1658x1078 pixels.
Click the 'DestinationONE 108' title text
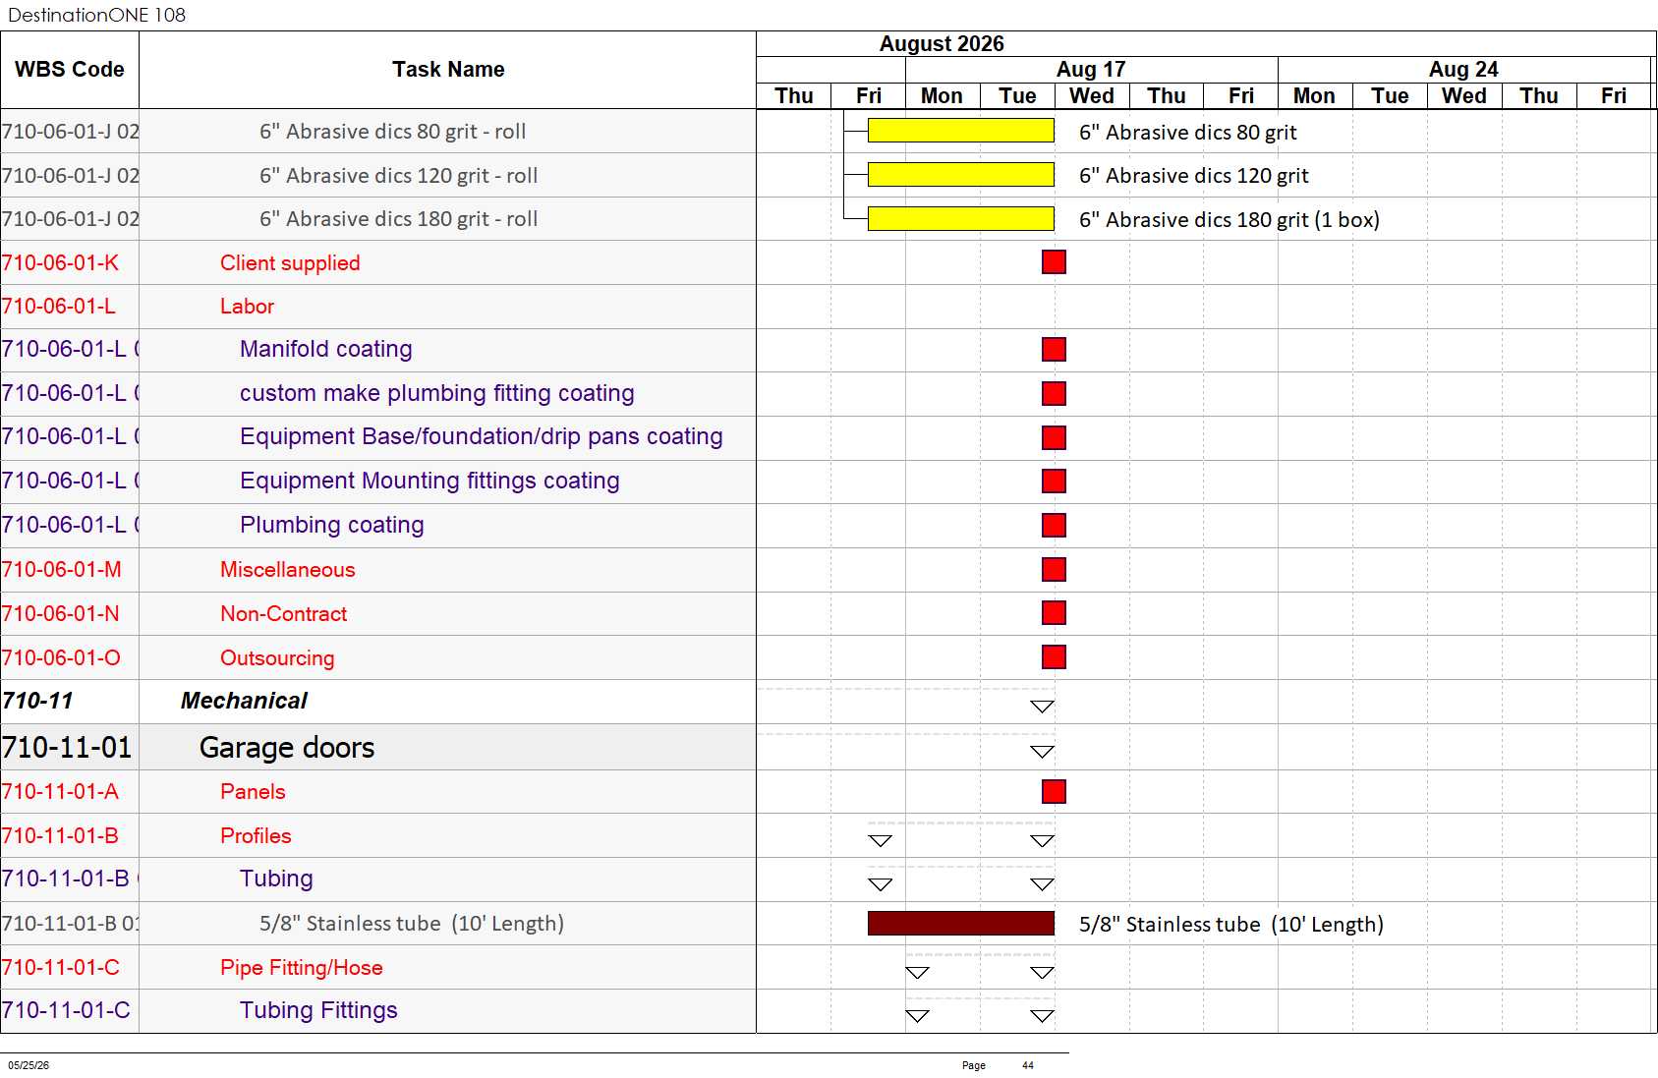pos(96,15)
